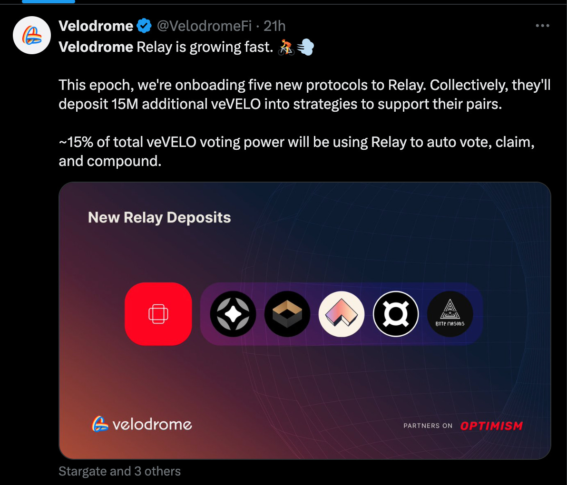The image size is (567, 485).
Task: Click the four-point star protocol logo
Action: tap(233, 314)
